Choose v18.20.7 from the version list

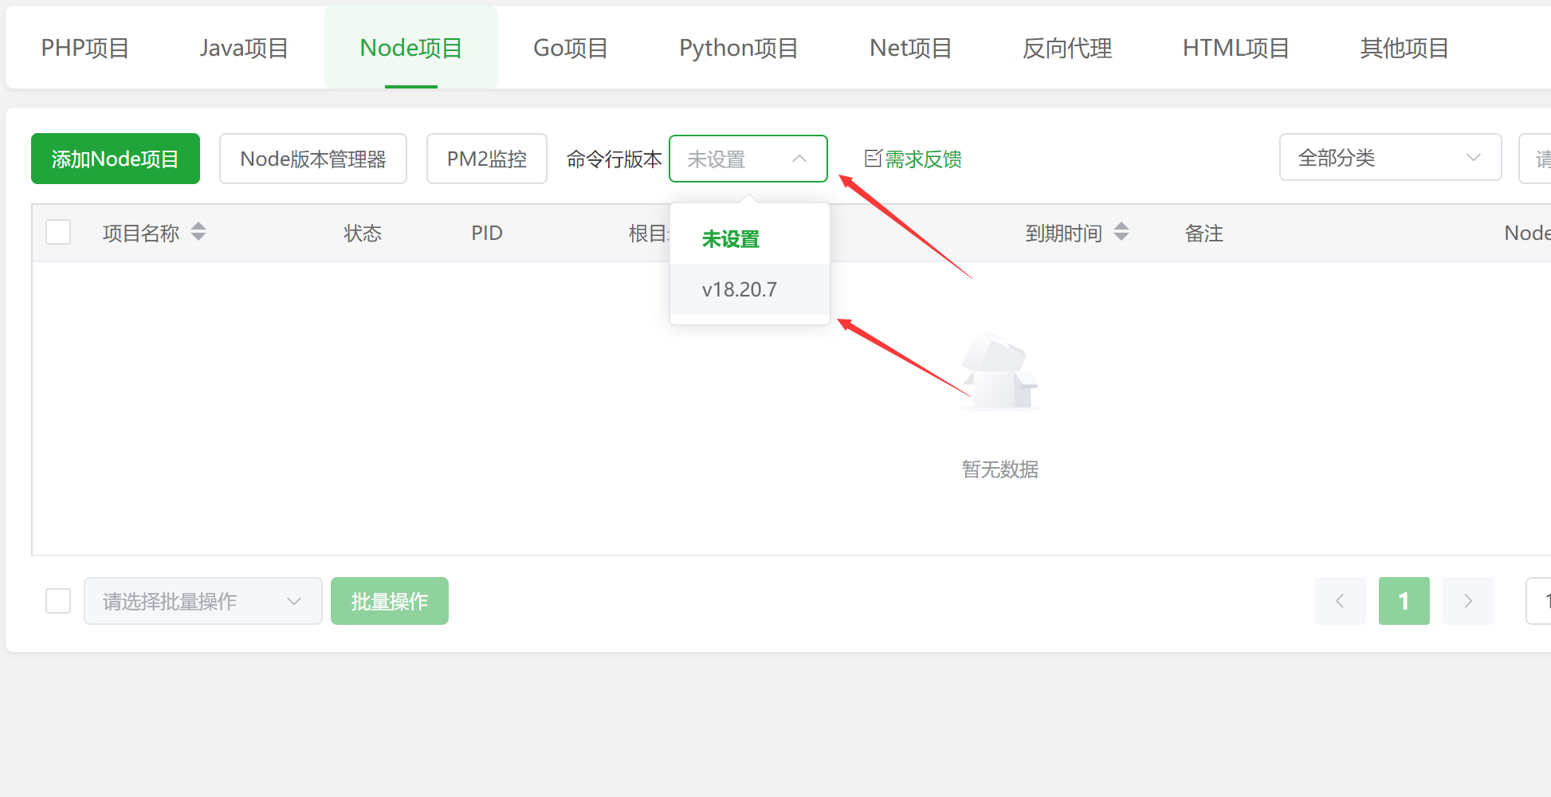[x=740, y=289]
